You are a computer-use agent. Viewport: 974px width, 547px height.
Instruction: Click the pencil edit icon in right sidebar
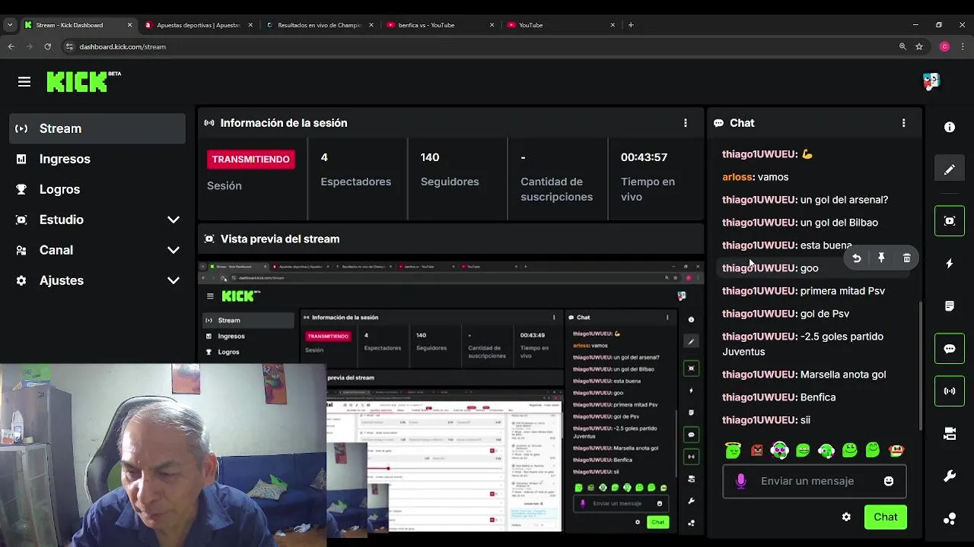pos(950,169)
